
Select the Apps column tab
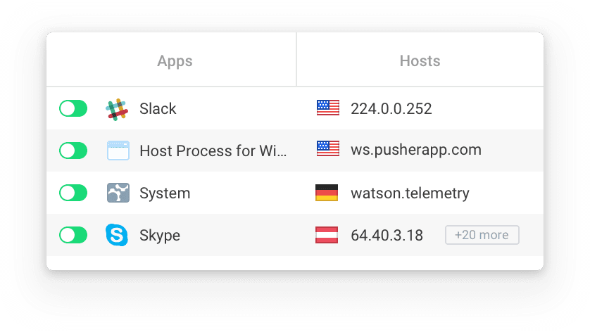point(175,61)
